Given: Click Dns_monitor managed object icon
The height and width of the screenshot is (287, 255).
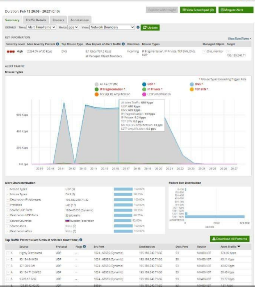Looking at the screenshot, I should pyautogui.click(x=204, y=51).
